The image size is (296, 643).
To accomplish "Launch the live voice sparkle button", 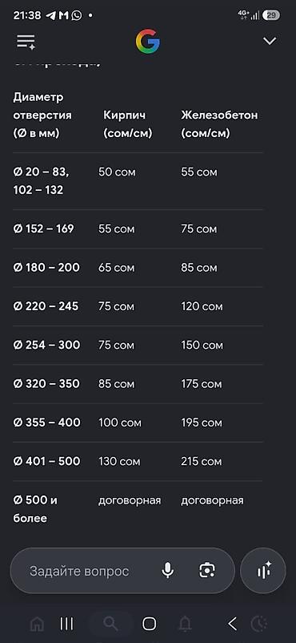I will (263, 570).
